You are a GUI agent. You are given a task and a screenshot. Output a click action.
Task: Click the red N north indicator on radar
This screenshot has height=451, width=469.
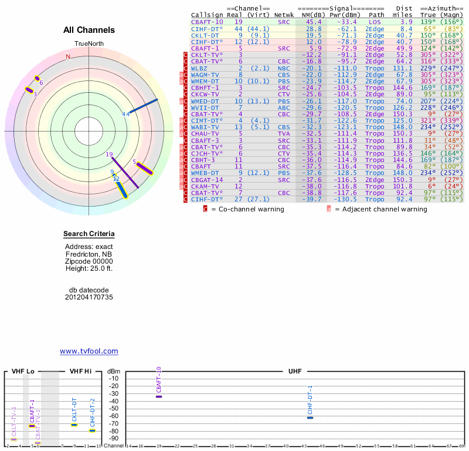click(68, 56)
